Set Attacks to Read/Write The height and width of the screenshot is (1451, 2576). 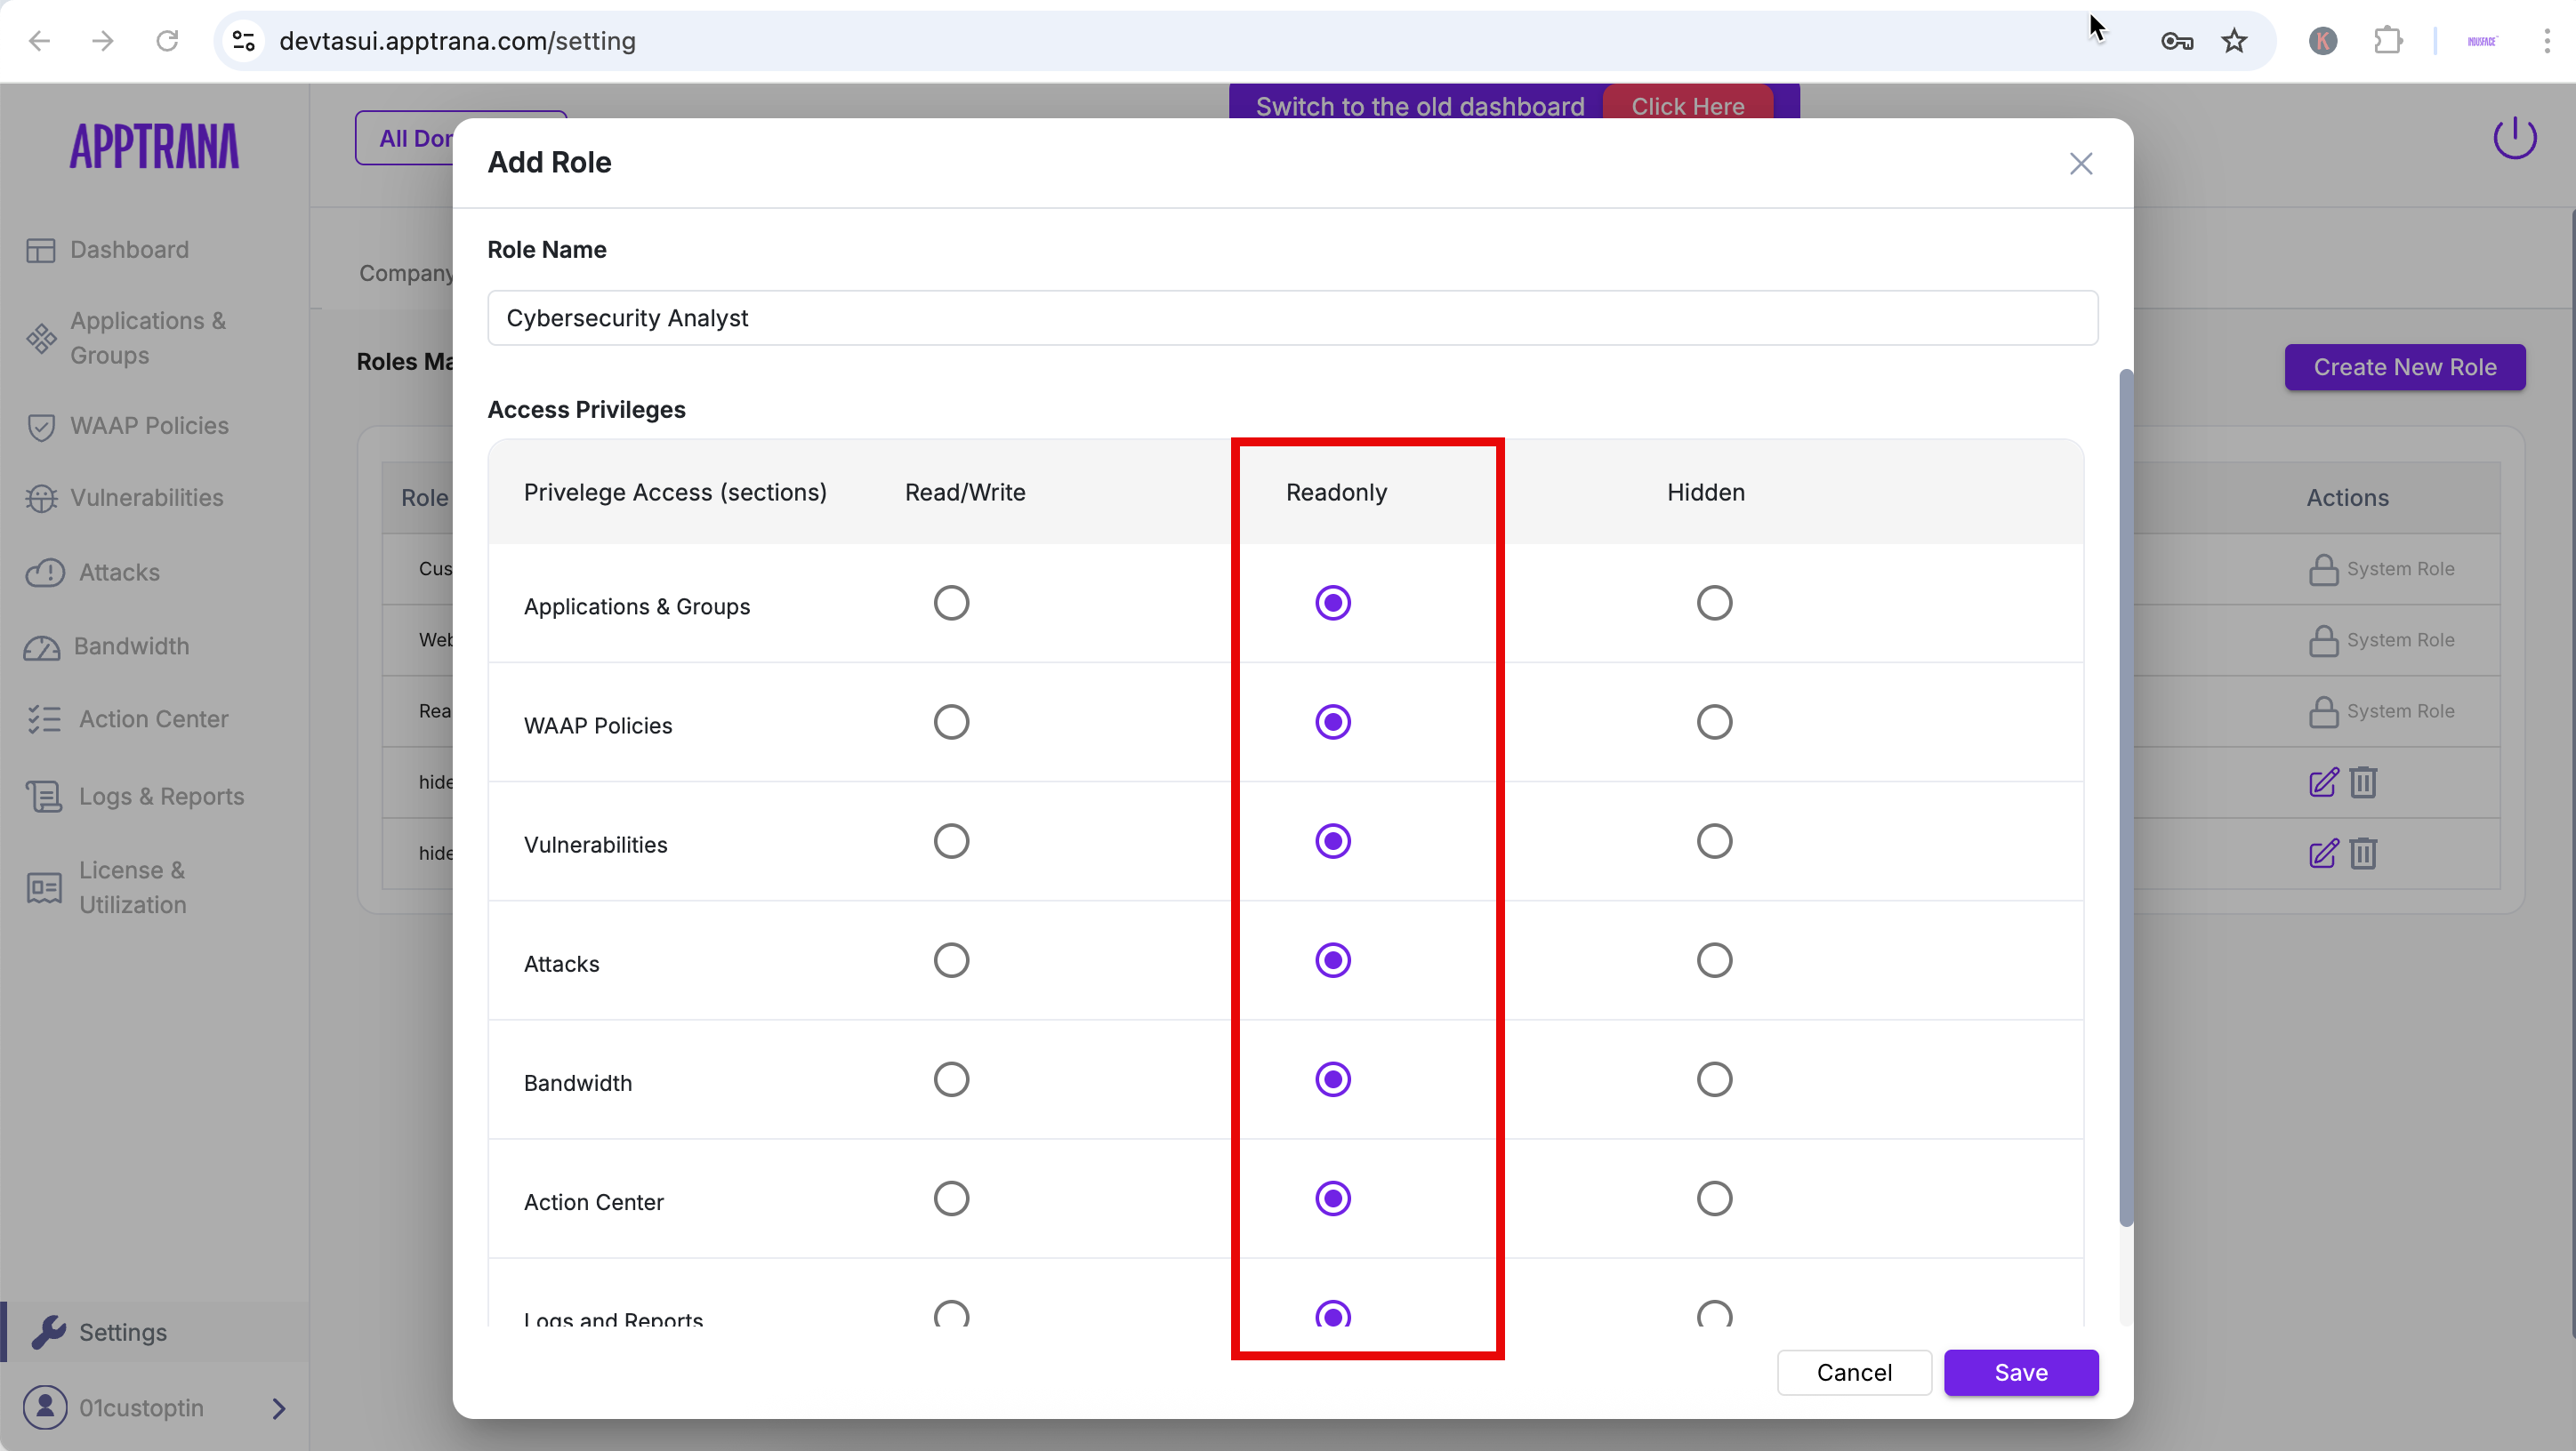951,960
